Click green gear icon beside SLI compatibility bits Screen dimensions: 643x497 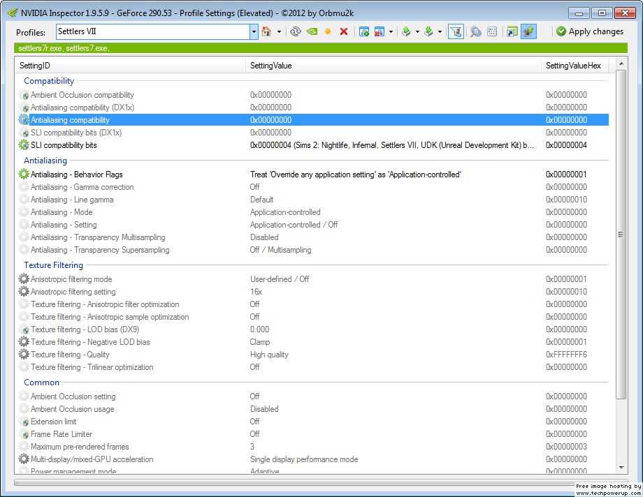pos(24,145)
